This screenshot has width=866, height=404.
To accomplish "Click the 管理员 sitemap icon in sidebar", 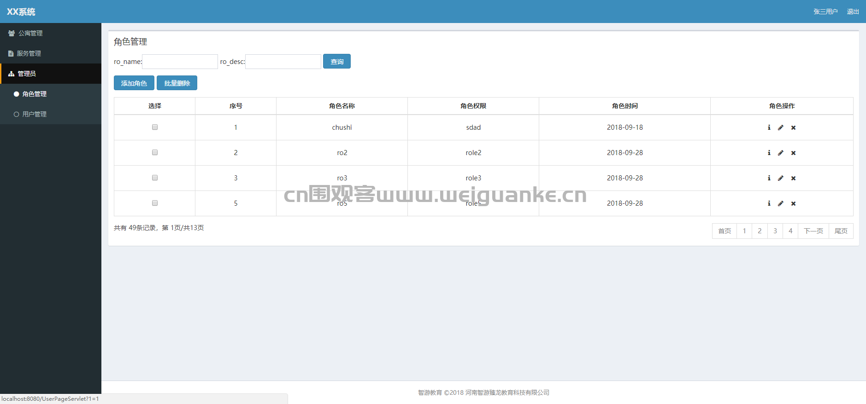I will tap(12, 74).
